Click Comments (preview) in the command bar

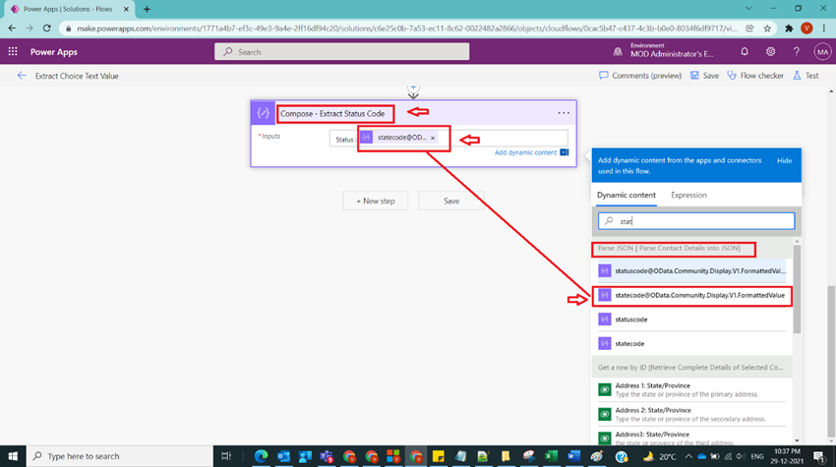click(640, 76)
